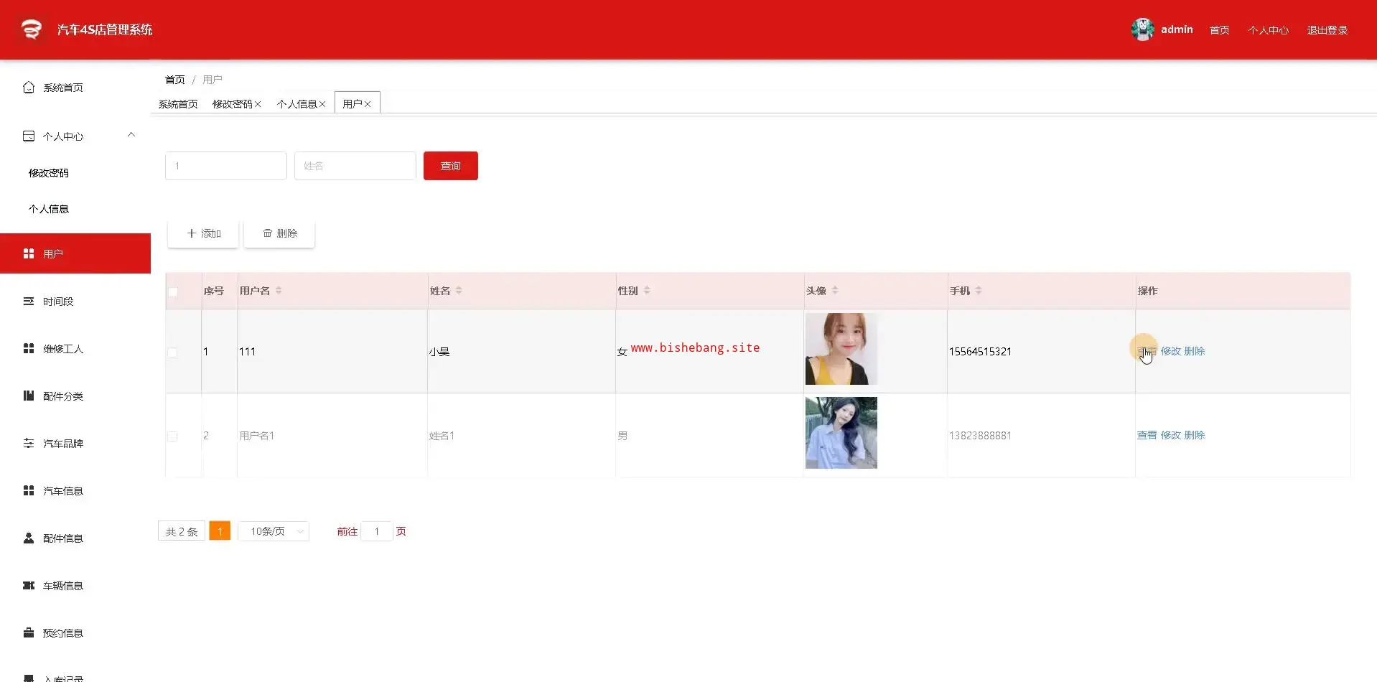Click the 添加 button to add user
Image resolution: width=1377 pixels, height=682 pixels.
203,233
